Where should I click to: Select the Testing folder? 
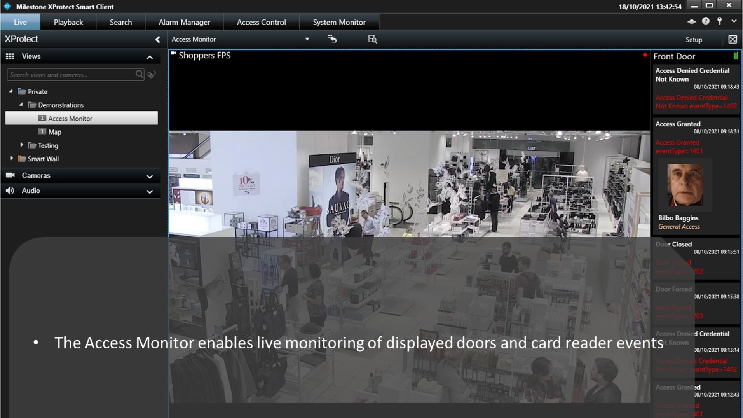[x=48, y=146]
